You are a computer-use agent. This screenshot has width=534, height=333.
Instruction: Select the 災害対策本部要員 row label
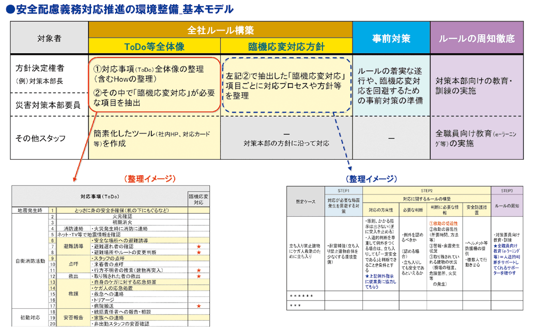[x=48, y=105]
